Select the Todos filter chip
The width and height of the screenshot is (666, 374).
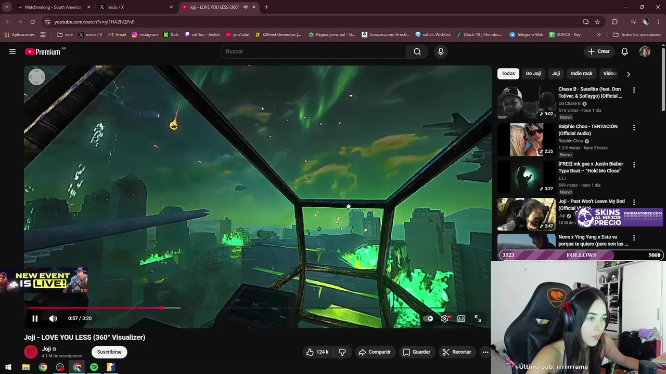coord(508,74)
